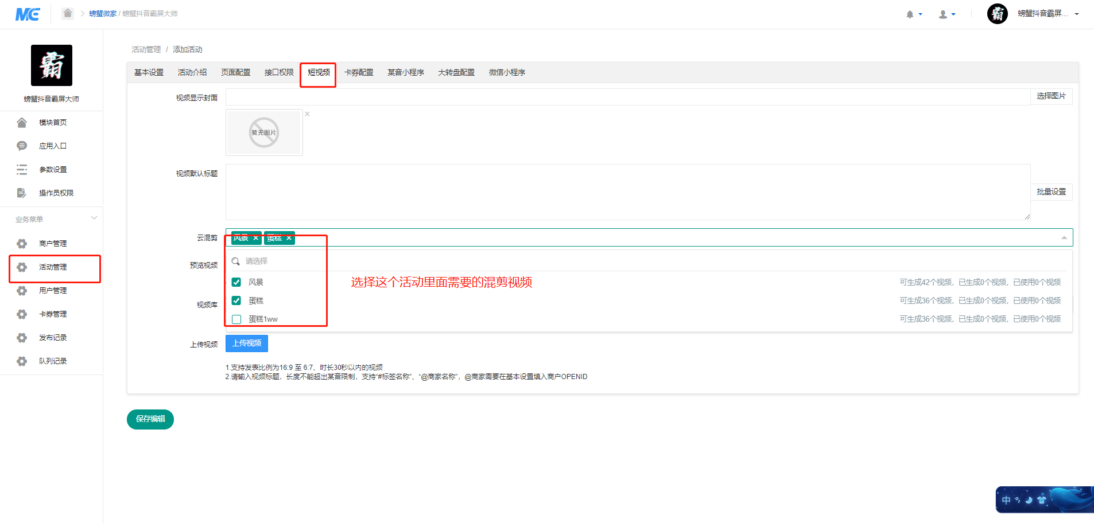Open 用户管理 in the sidebar
The image size is (1094, 523).
click(x=53, y=290)
